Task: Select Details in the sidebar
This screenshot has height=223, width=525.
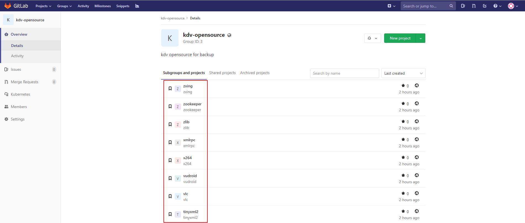Action: 30,46
